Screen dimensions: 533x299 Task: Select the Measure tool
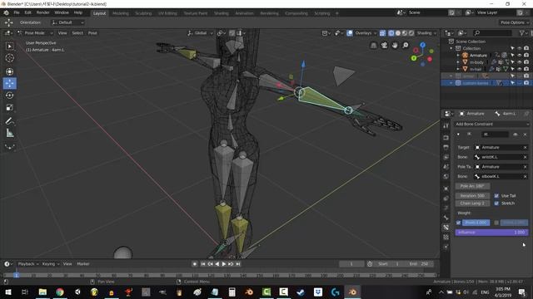[9, 133]
